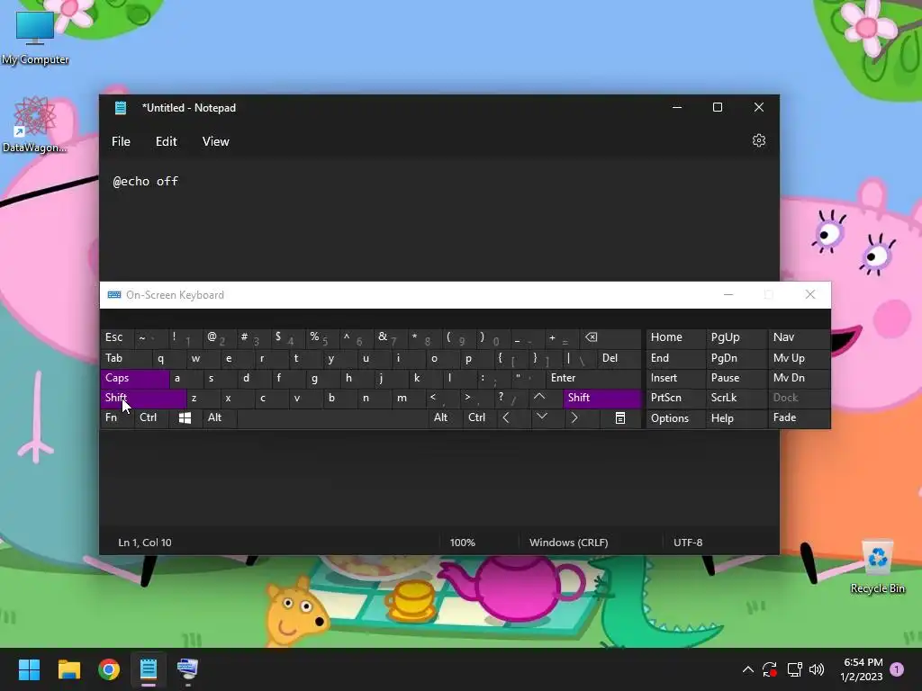Toggle the right Alt key

coord(445,417)
